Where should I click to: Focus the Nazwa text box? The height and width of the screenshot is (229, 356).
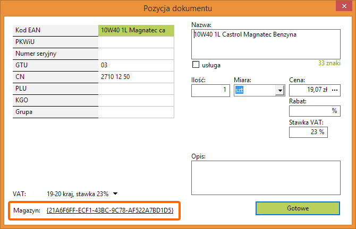(x=266, y=44)
